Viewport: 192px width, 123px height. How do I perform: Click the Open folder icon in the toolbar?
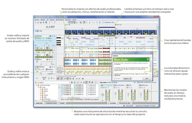[x=38, y=23]
